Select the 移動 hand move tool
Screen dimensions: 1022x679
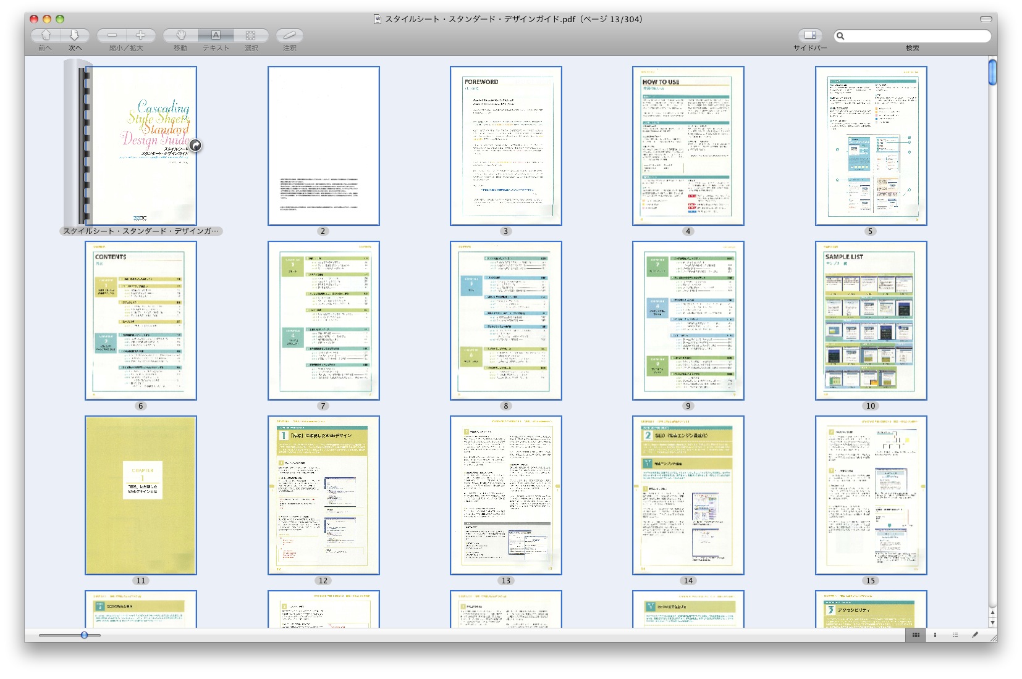coord(180,35)
